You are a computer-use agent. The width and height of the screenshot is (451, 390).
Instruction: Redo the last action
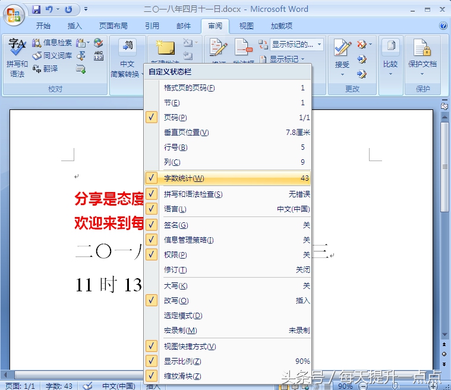pos(68,10)
